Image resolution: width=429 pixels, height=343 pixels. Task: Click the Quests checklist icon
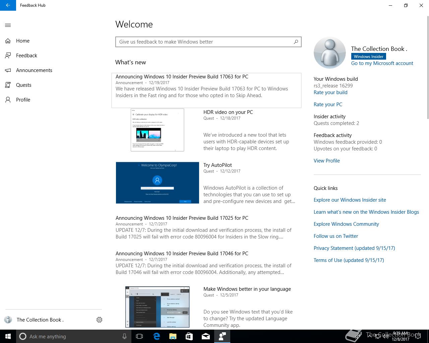[8, 85]
